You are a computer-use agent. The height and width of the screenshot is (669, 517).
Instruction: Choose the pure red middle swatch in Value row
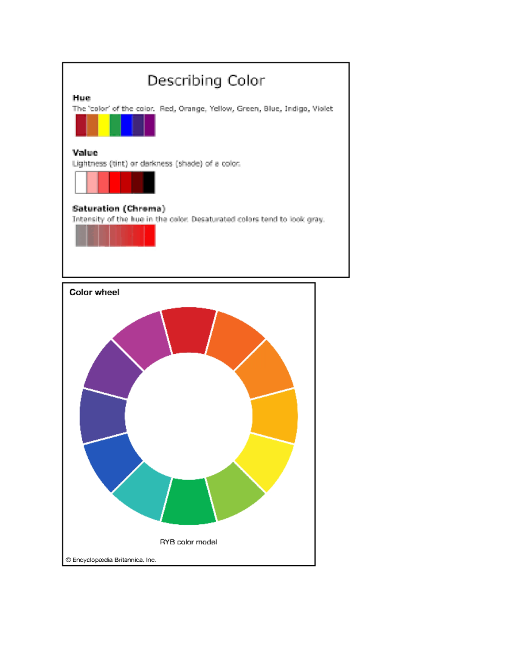coord(115,182)
